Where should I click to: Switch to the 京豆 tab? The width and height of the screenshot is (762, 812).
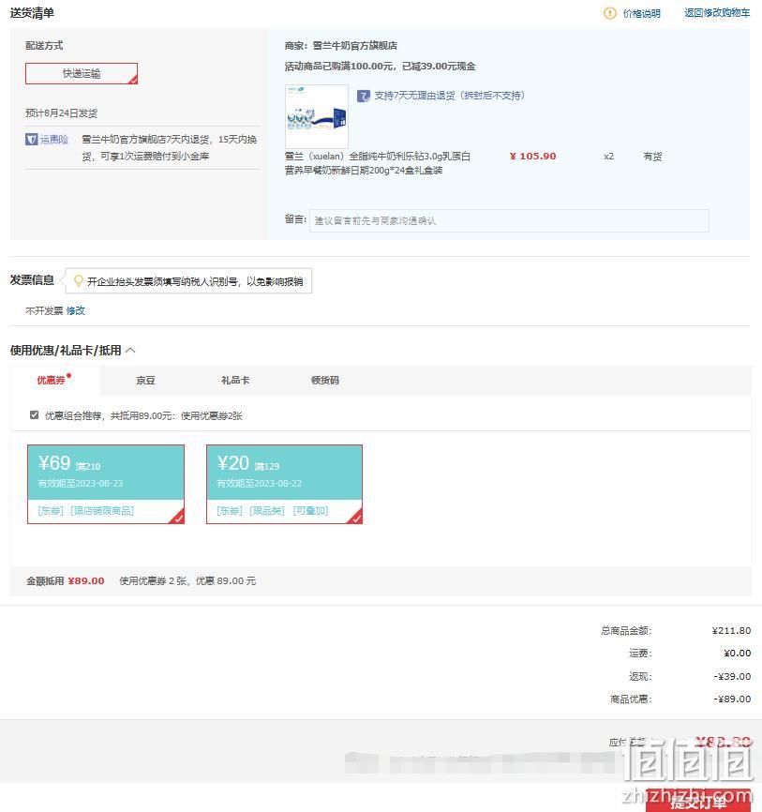coord(145,381)
